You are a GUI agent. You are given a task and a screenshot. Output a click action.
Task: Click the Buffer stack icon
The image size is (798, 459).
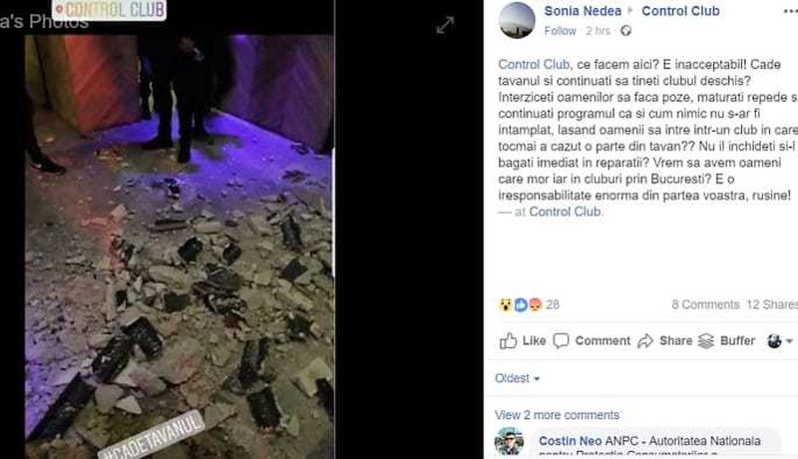pos(706,340)
